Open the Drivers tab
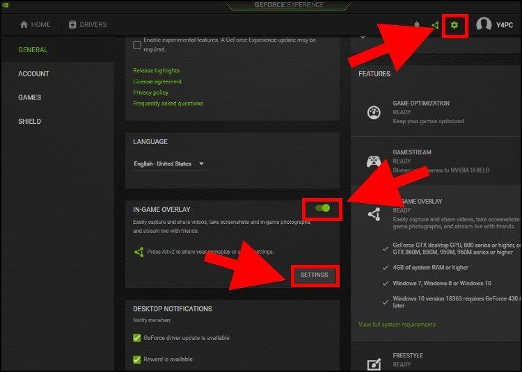This screenshot has height=372, width=522. [88, 24]
